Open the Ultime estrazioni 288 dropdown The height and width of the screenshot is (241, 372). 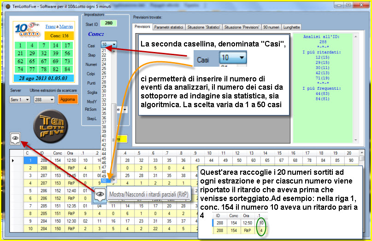coord(44,100)
